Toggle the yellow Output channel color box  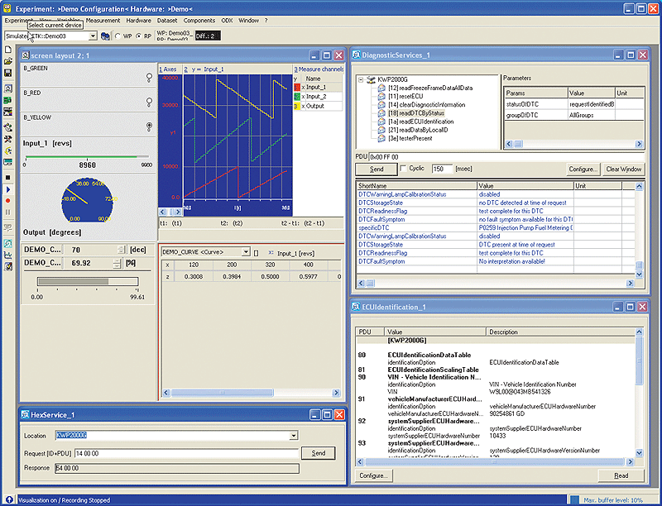[297, 107]
